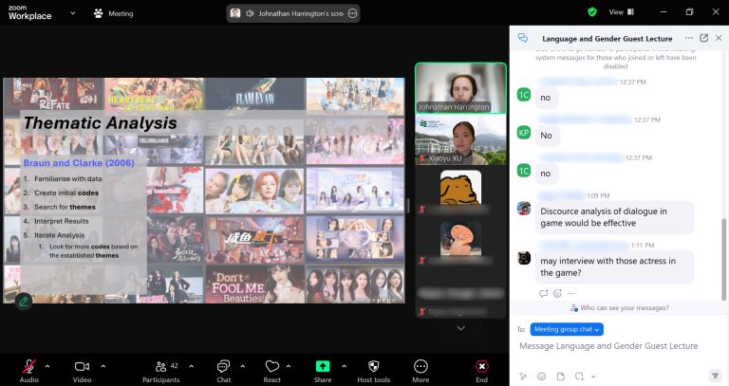729x386 pixels.
Task: Open the 'Meeting group chat' recipient dropdown
Action: coord(567,329)
